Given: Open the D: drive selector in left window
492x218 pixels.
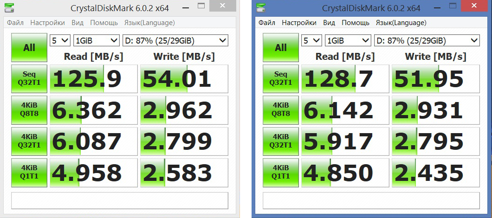Looking at the screenshot, I should 175,41.
